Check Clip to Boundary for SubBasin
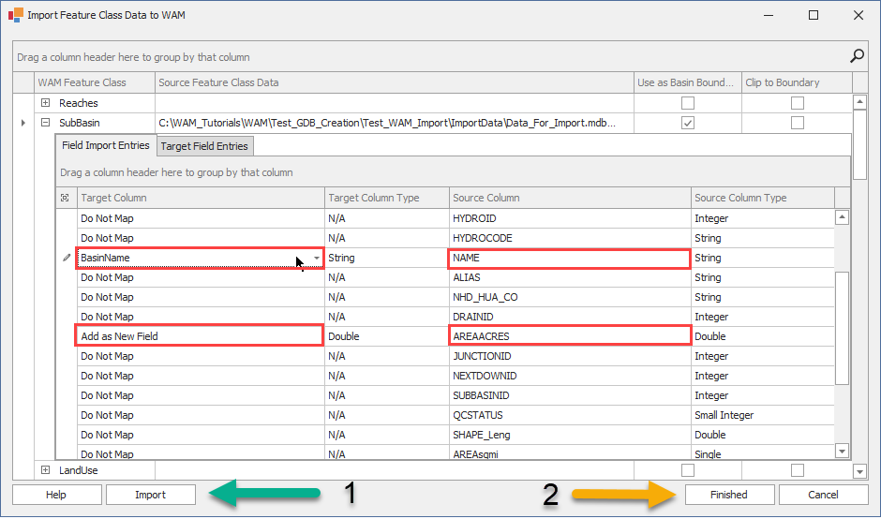This screenshot has height=519, width=881. click(798, 123)
